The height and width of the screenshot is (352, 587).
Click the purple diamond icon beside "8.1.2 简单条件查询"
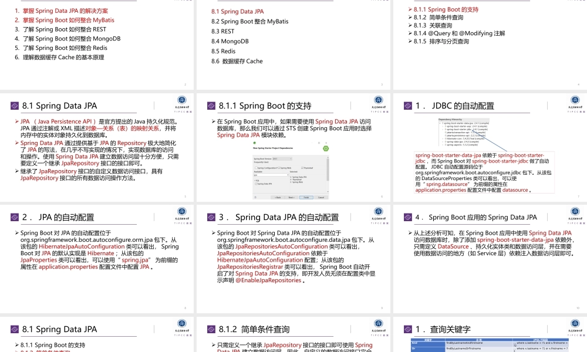[x=211, y=329]
